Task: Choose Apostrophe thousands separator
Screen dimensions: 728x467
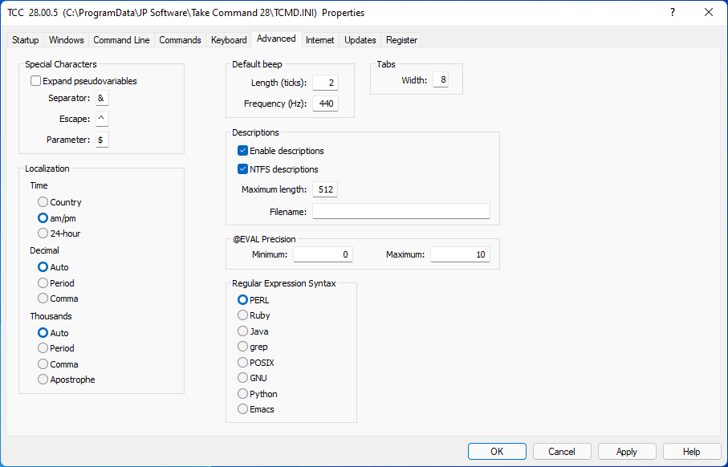Action: (67, 380)
